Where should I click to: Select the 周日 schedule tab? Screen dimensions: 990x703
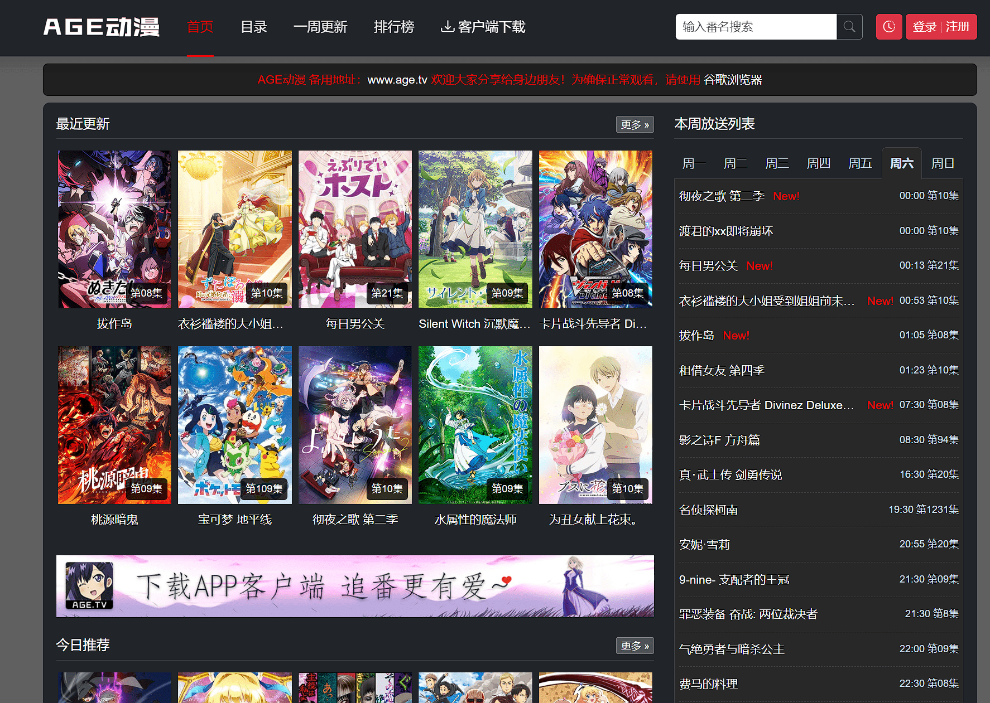pyautogui.click(x=943, y=163)
